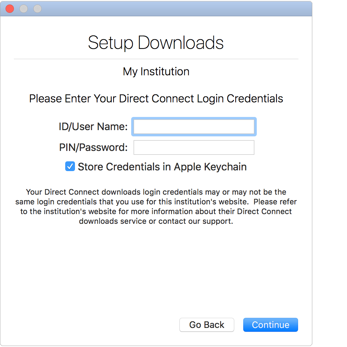Click the red close window button

click(10, 9)
